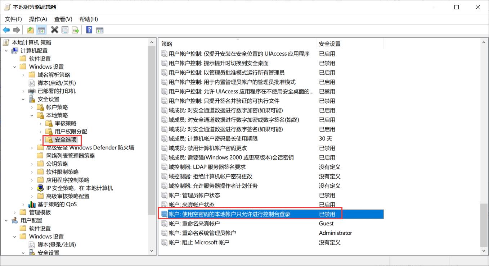The image size is (489, 266).
Task: Click the Administrator value in 安全设置 column
Action: pyautogui.click(x=336, y=233)
